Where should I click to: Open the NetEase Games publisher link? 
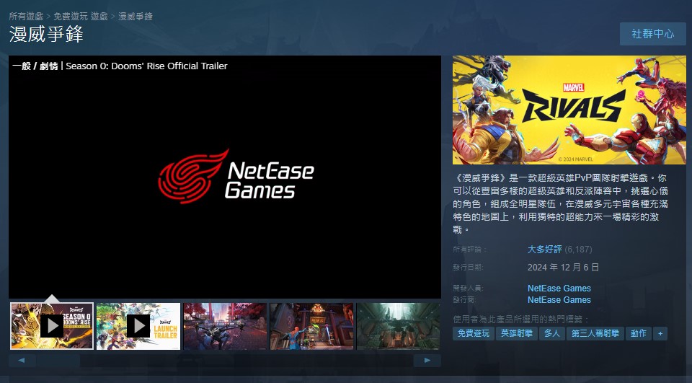(559, 299)
